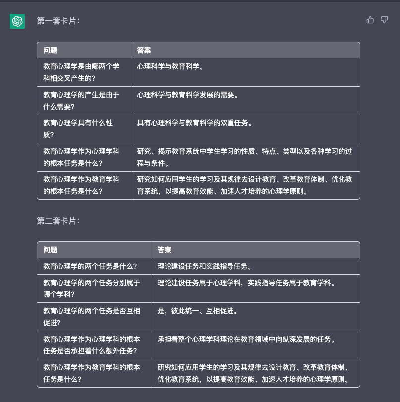400x402 pixels.
Task: Click the "第二套卡片:" heading text
Action: (58, 221)
